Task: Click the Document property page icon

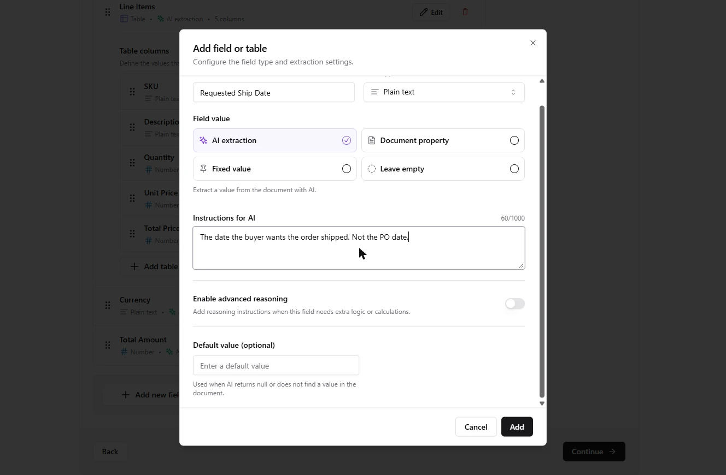Action: tap(372, 140)
